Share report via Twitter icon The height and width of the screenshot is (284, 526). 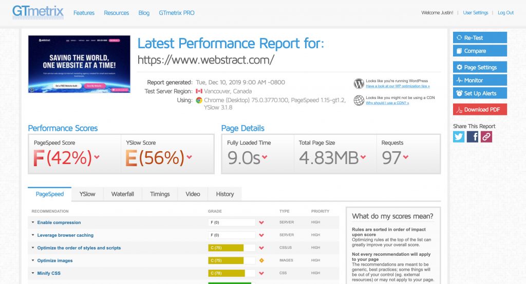point(459,136)
